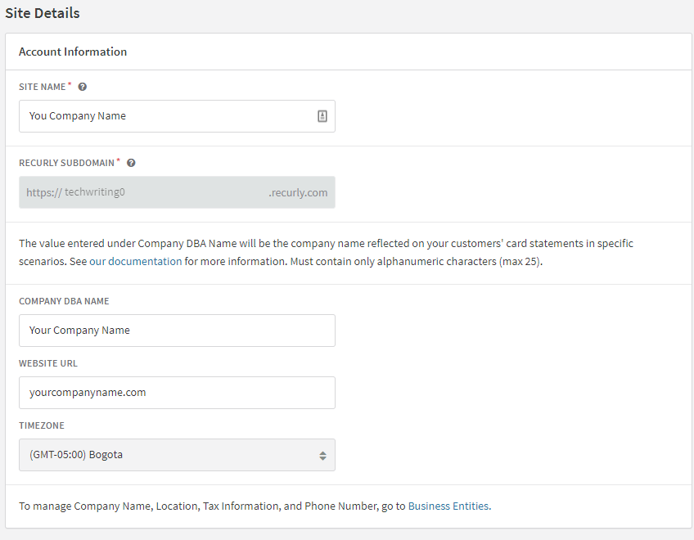Open the 'our documentation' link
This screenshot has height=540, width=694.
[136, 262]
